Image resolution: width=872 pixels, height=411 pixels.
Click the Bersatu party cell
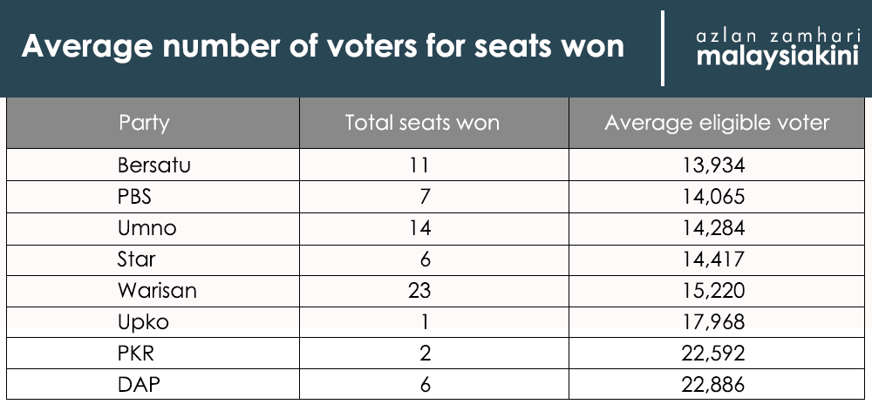pyautogui.click(x=154, y=165)
